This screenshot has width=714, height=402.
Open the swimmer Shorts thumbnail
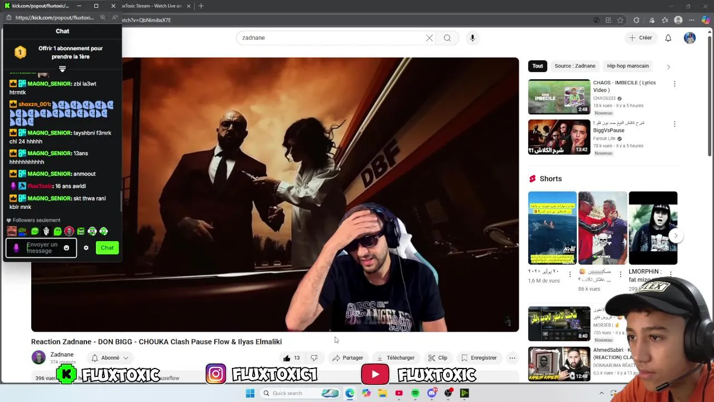tap(552, 228)
